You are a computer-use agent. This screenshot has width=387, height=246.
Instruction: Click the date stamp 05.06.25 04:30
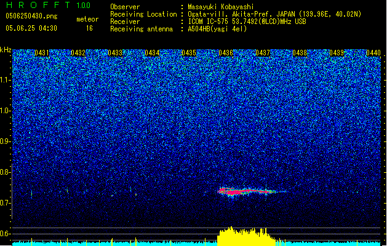pos(31,28)
